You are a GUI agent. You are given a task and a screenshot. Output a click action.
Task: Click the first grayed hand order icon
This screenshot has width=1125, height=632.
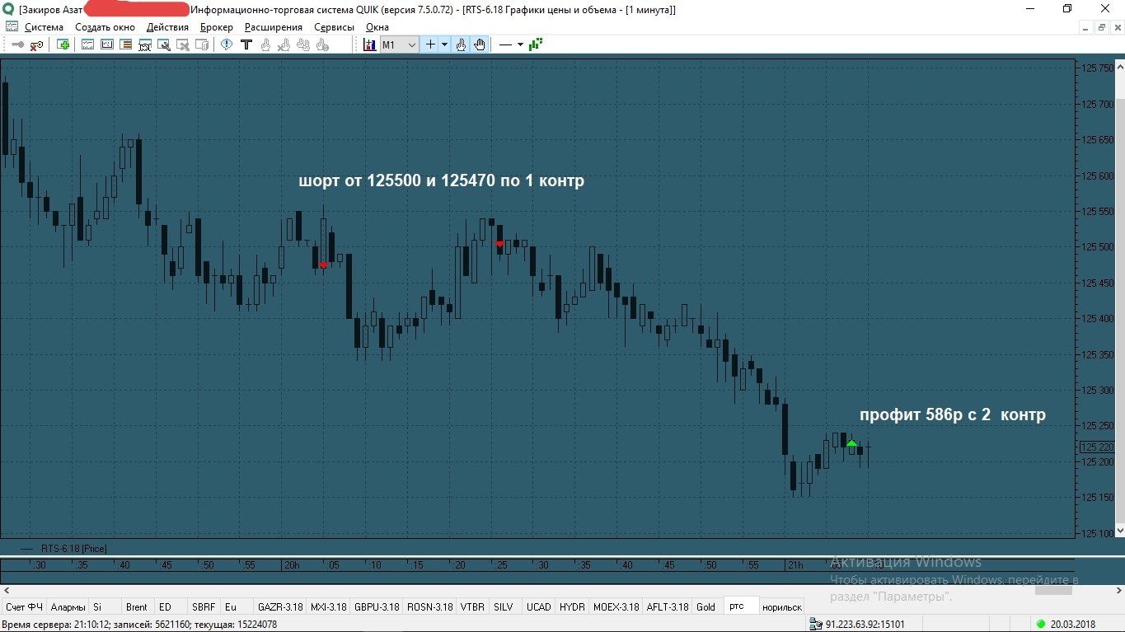[265, 44]
